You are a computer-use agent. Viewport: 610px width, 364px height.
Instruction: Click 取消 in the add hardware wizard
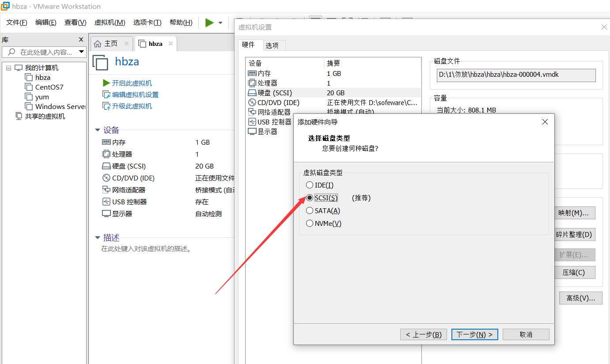click(526, 334)
